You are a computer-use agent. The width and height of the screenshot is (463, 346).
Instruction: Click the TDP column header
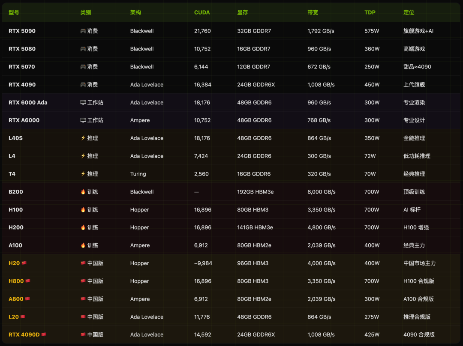370,12
